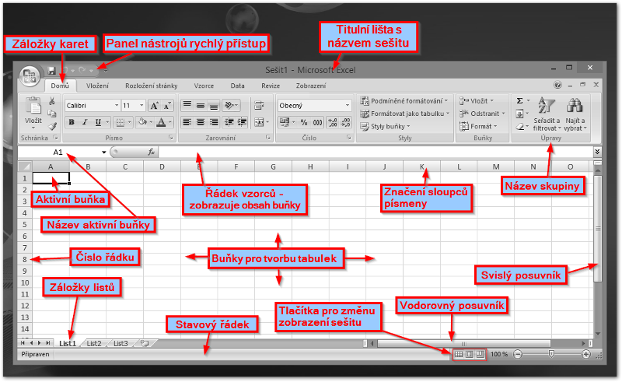The image size is (622, 382).
Task: Go to first sheet with navigation arrow
Action: pyautogui.click(x=23, y=343)
